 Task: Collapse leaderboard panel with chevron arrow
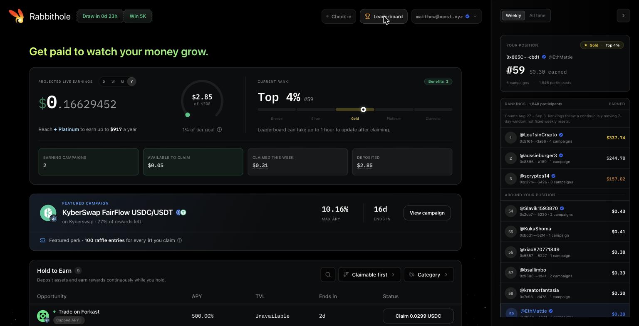pos(623,16)
